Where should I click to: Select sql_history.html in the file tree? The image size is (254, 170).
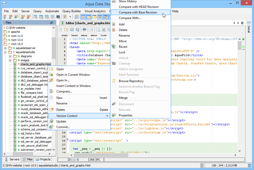[30, 133]
